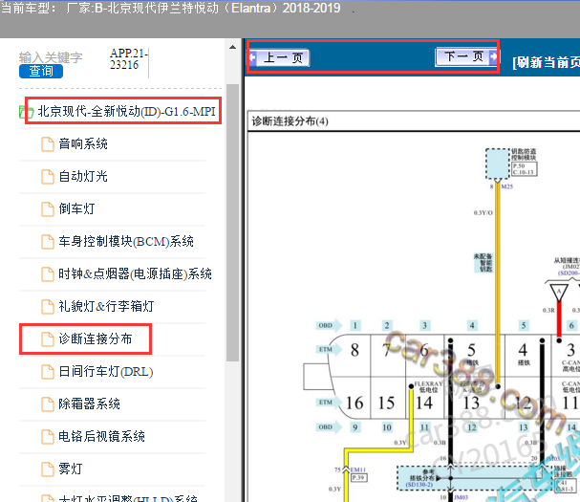Click the sidebar scrollbar up arrow
The image size is (580, 502).
point(232,47)
